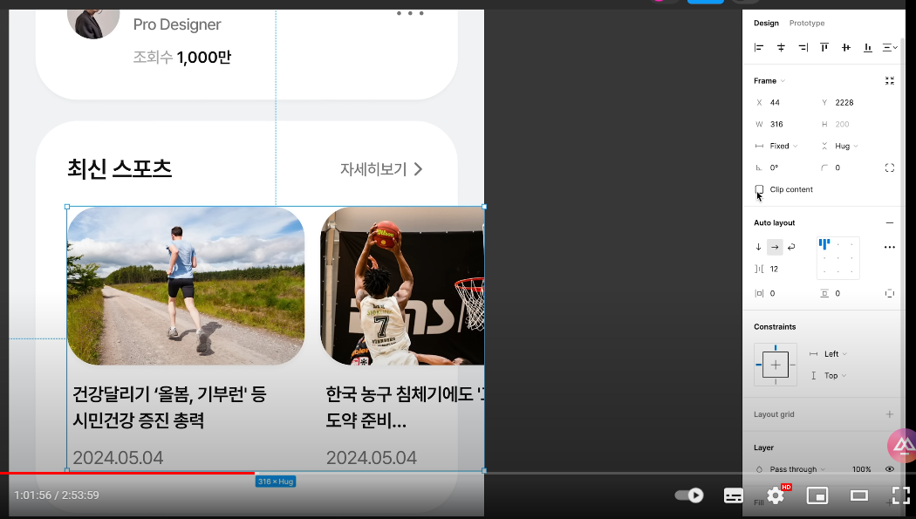Viewport: 916px width, 519px height.
Task: Toggle layer visibility eye icon
Action: pos(890,469)
